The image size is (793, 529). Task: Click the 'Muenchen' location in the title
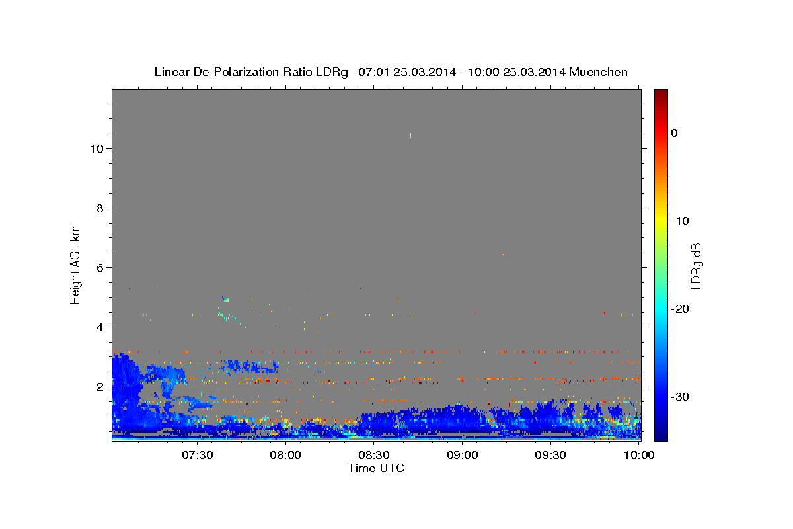click(598, 72)
